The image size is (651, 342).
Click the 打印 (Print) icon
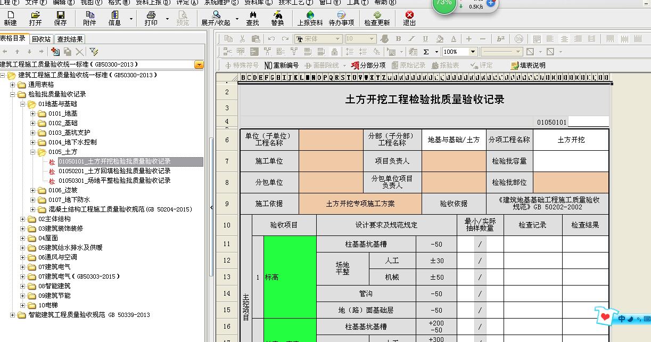151,18
